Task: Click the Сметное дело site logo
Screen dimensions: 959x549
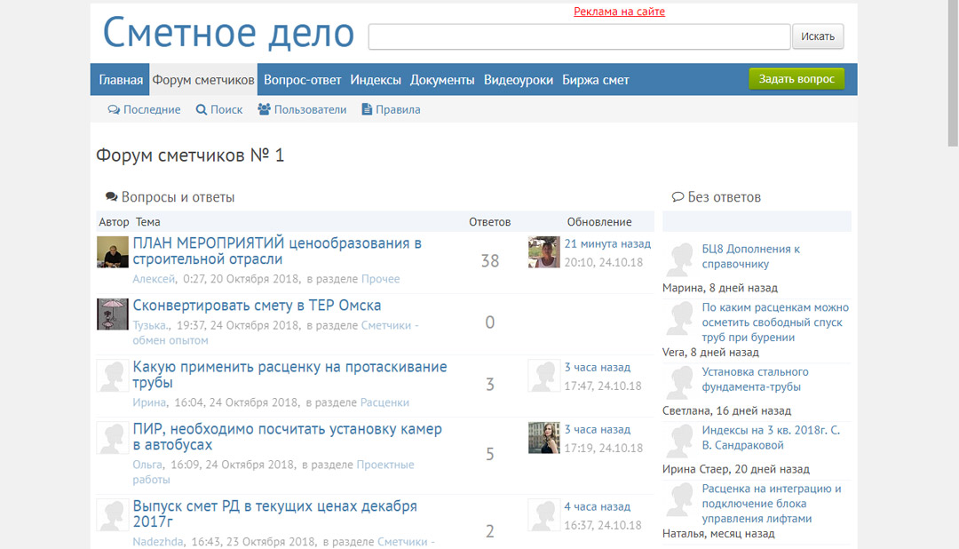Action: click(229, 33)
